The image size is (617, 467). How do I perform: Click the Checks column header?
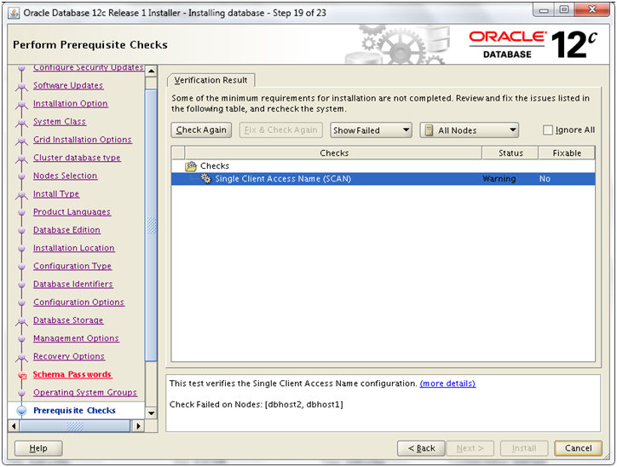334,153
